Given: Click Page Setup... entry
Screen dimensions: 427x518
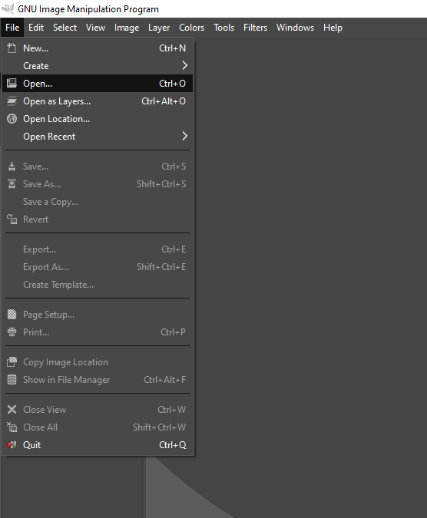Looking at the screenshot, I should click(98, 315).
